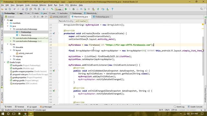Screen dimensions: 207x116
Task: Toggle the Favorites side panel
Action: (x=2, y=97)
